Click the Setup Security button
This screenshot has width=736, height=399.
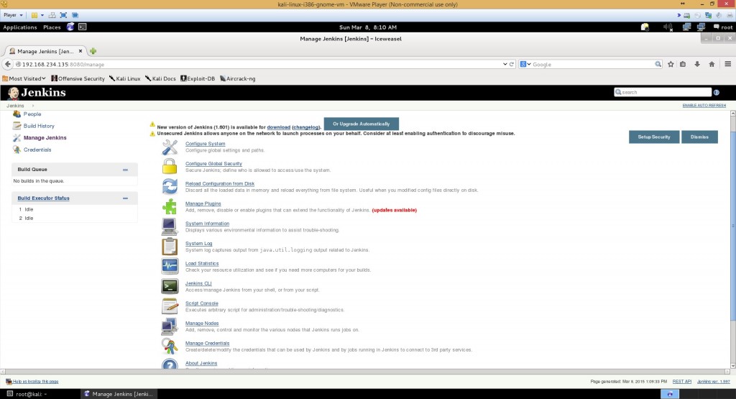654,137
